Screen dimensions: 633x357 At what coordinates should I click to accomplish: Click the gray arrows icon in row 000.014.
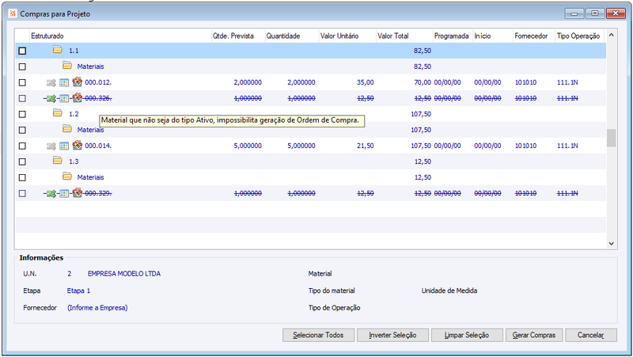pos(51,146)
